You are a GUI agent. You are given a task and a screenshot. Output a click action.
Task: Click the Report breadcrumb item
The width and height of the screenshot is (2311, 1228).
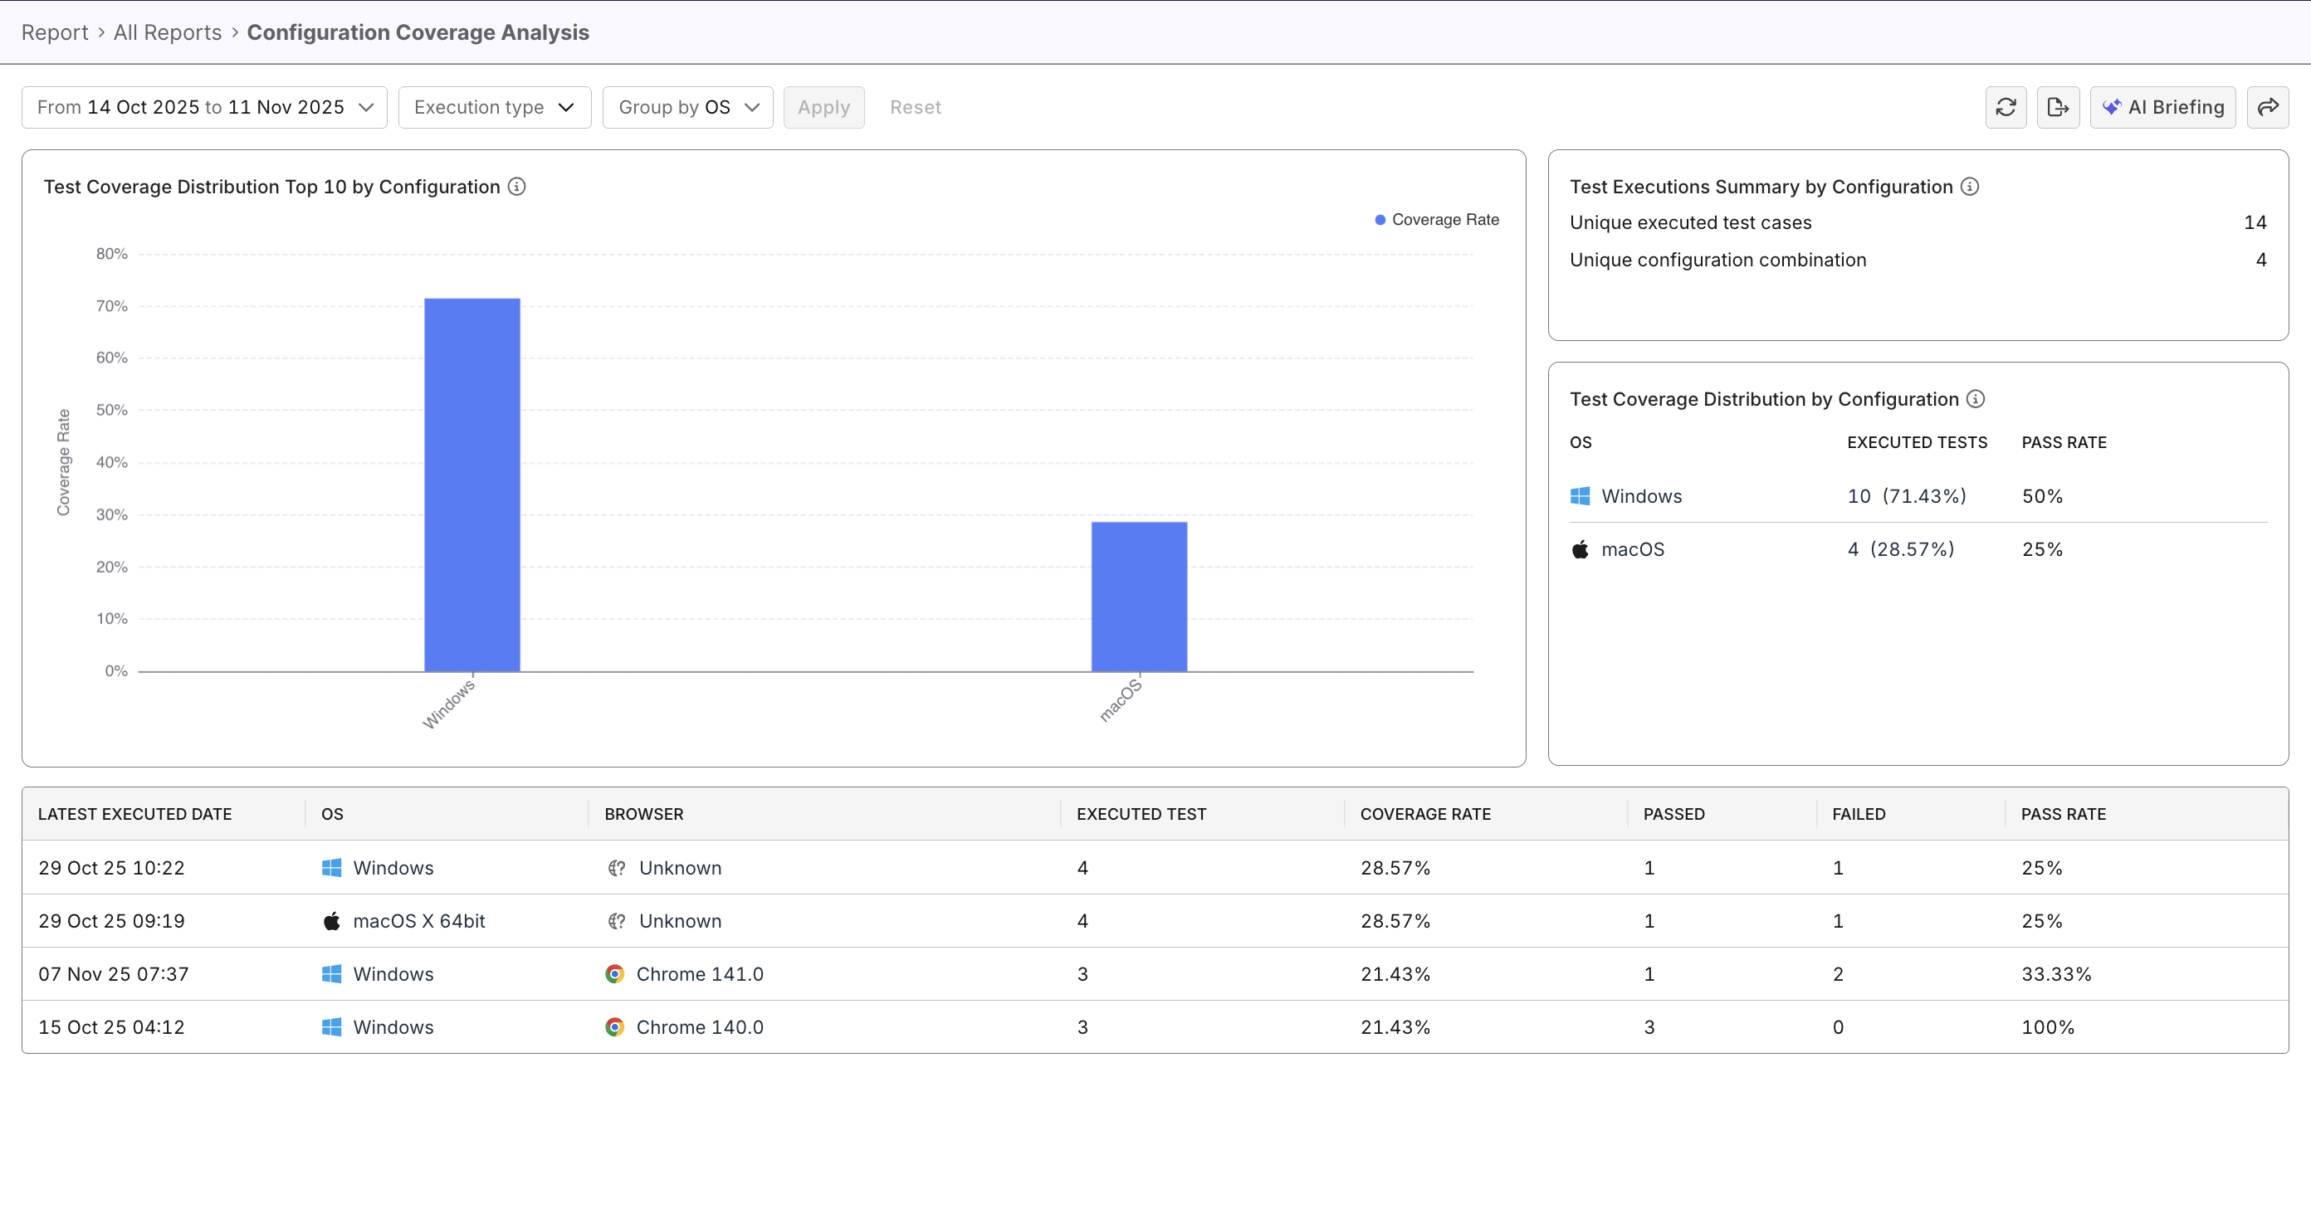(x=54, y=32)
